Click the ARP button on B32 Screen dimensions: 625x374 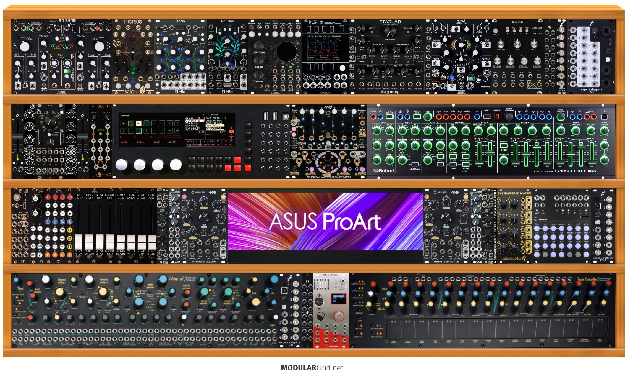[x=48, y=214]
